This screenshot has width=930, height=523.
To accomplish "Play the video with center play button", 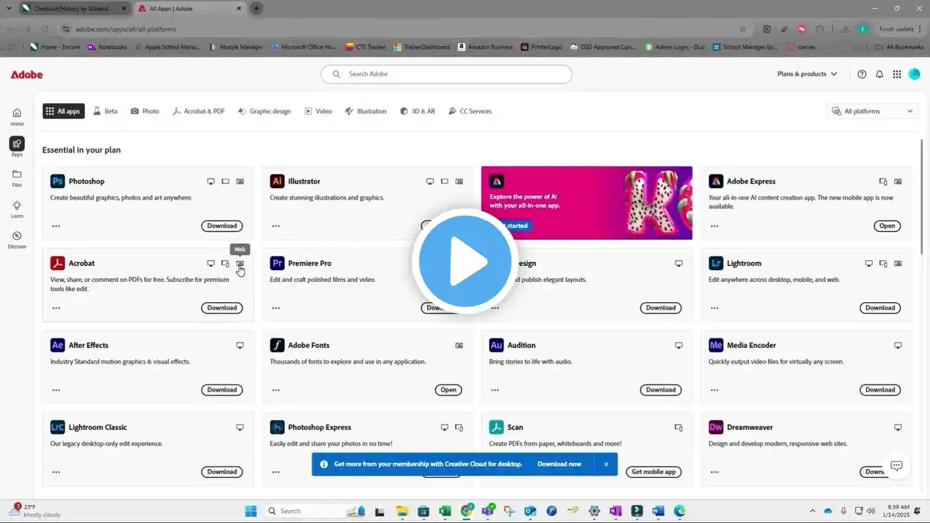I will pyautogui.click(x=465, y=261).
